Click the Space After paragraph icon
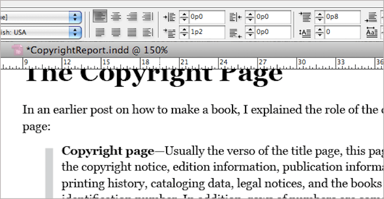Screen dimensions: 384x199 point(371,17)
